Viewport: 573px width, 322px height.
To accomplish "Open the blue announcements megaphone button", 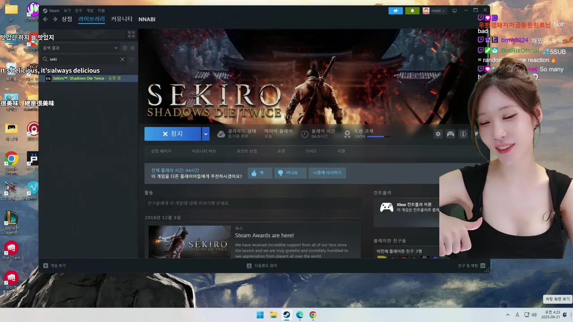I will coord(396,11).
